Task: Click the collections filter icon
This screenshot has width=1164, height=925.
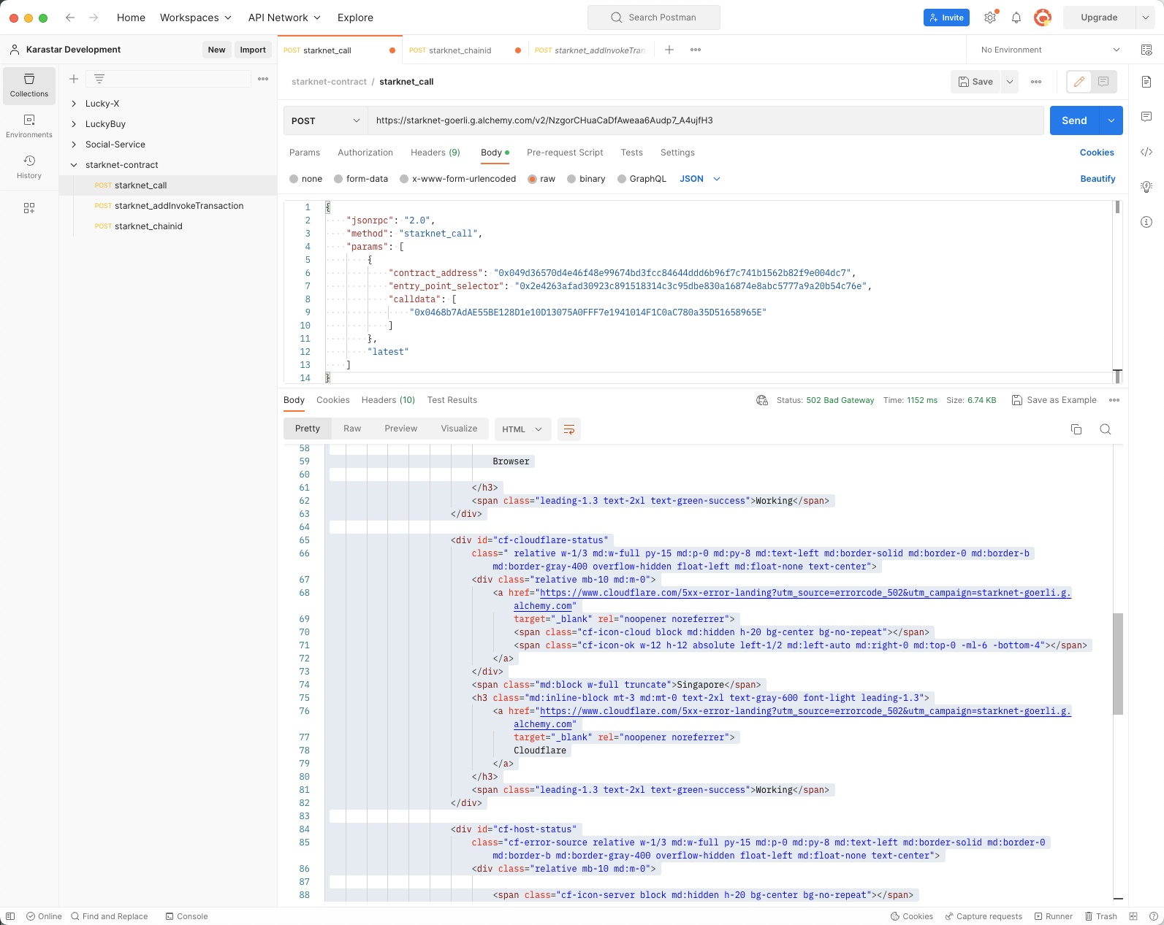Action: (99, 79)
